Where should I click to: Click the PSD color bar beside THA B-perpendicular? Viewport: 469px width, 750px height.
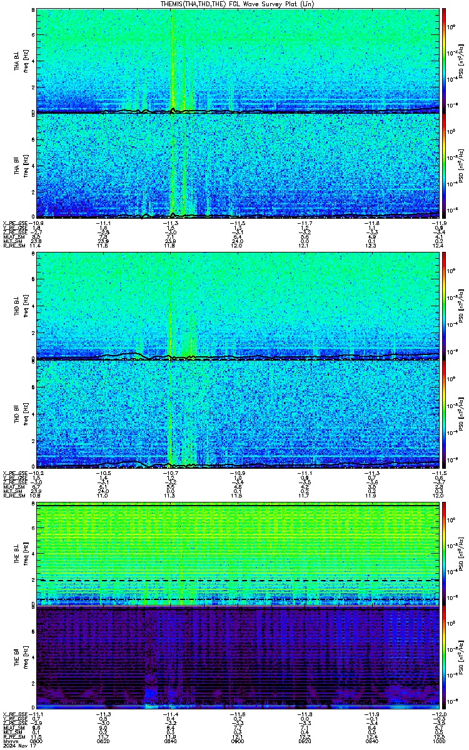pyautogui.click(x=444, y=61)
